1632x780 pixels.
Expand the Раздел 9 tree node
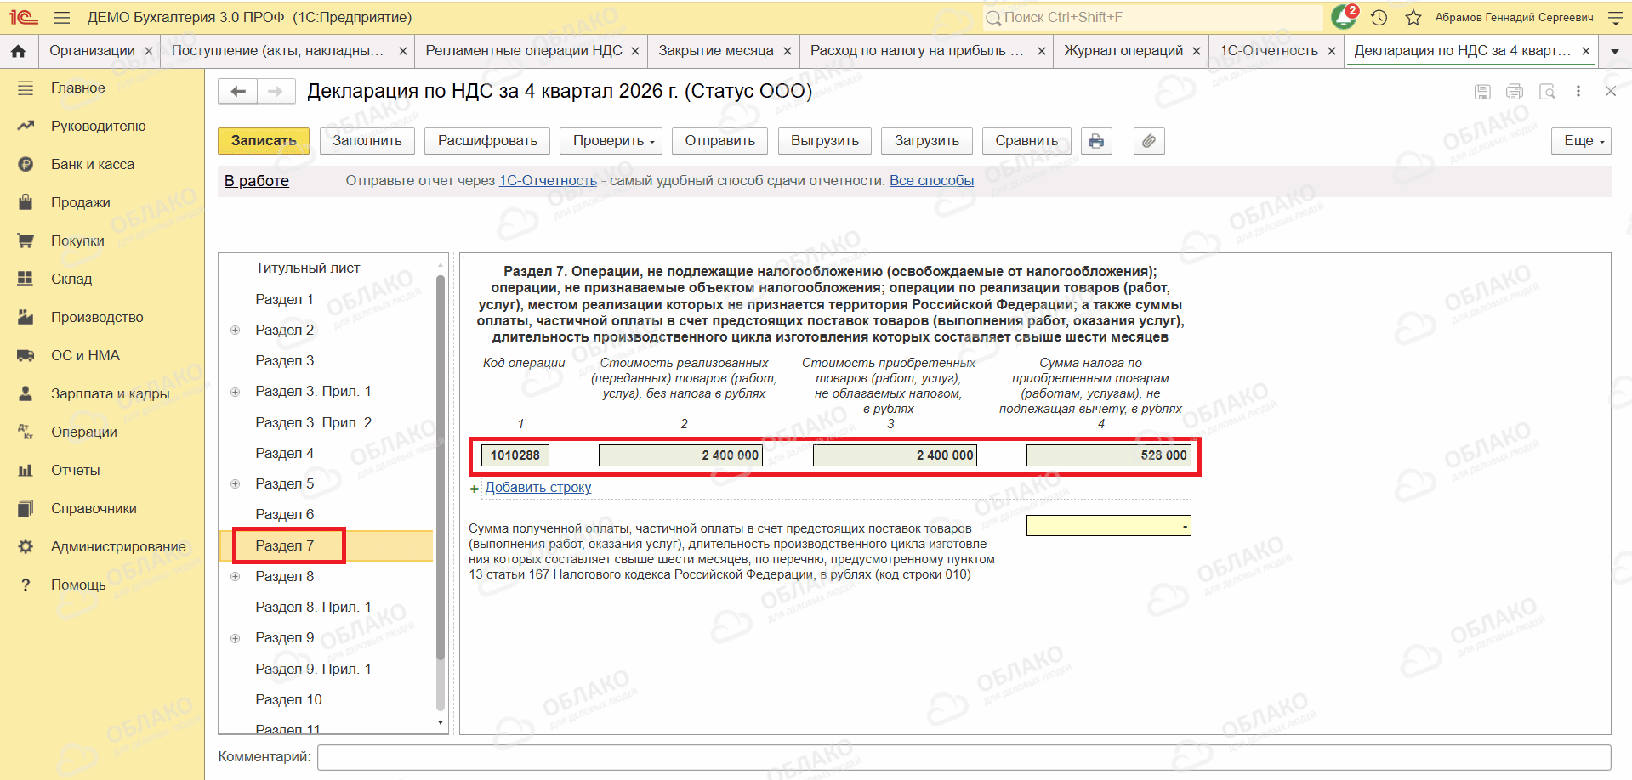point(236,638)
